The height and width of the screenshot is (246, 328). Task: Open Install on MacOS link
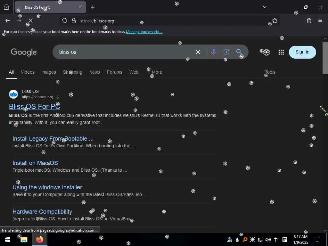tap(35, 163)
